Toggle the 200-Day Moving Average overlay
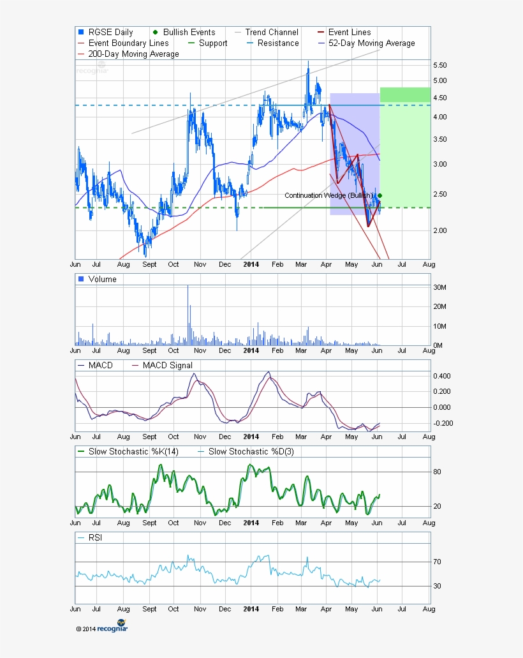The image size is (523, 658). point(80,54)
